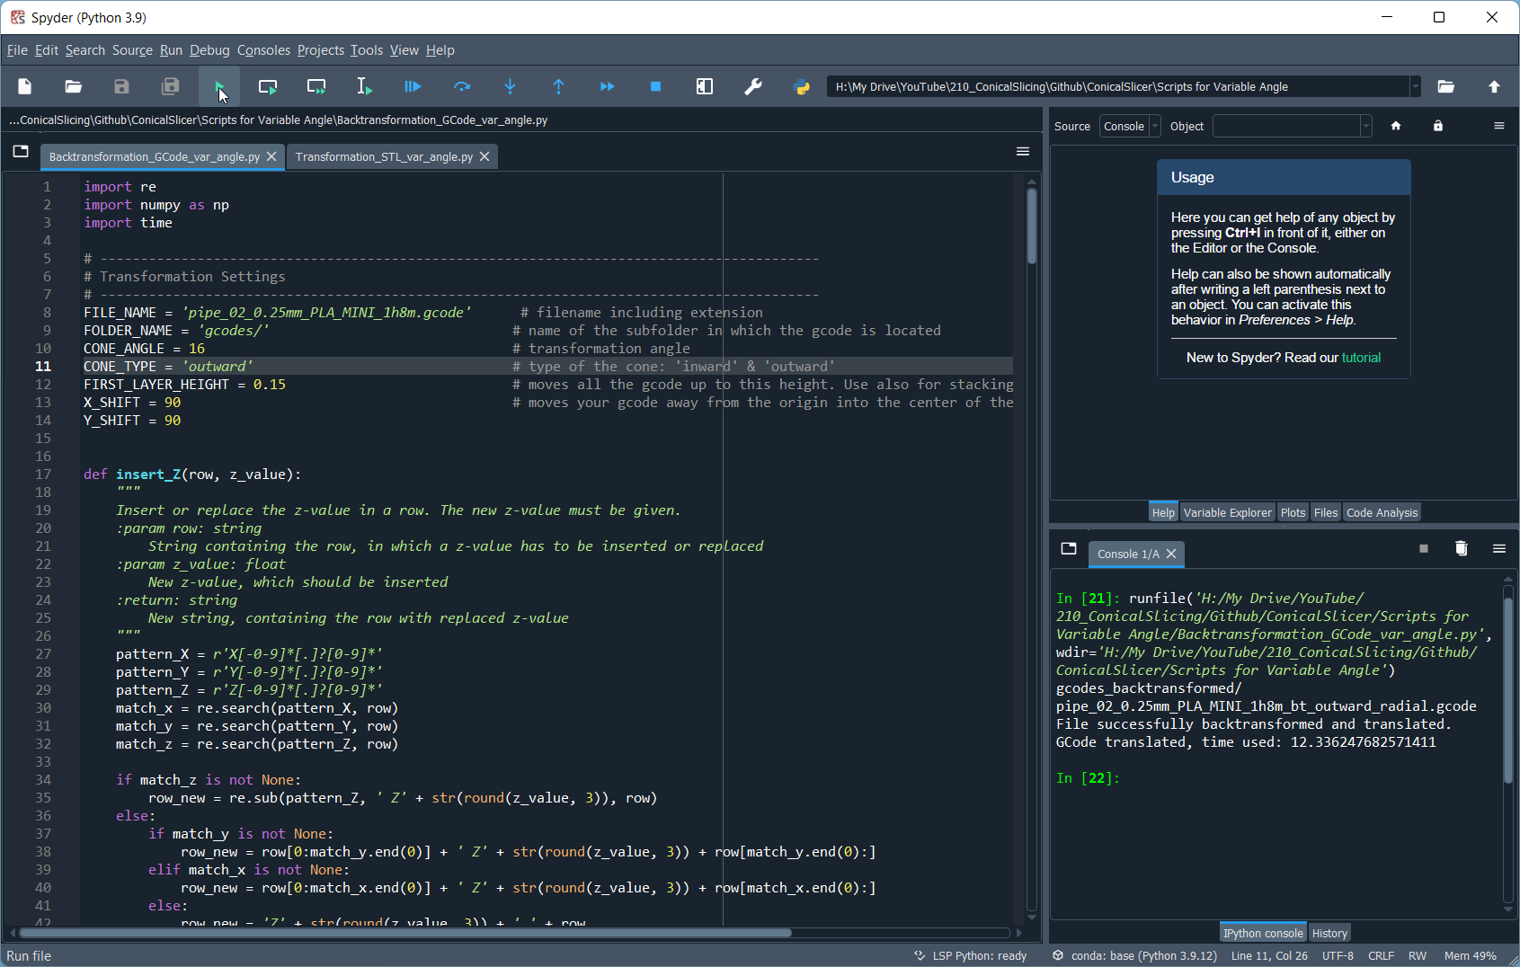Click the Run current cell icon
Screen dimensions: 1520x967
pos(268,87)
